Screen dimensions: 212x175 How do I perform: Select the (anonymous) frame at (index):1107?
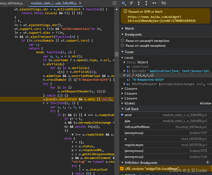[166, 133]
